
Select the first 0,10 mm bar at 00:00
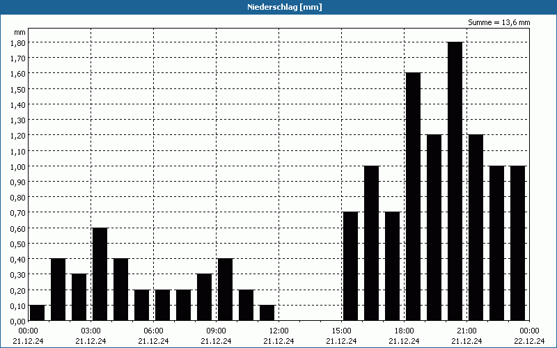tap(38, 313)
